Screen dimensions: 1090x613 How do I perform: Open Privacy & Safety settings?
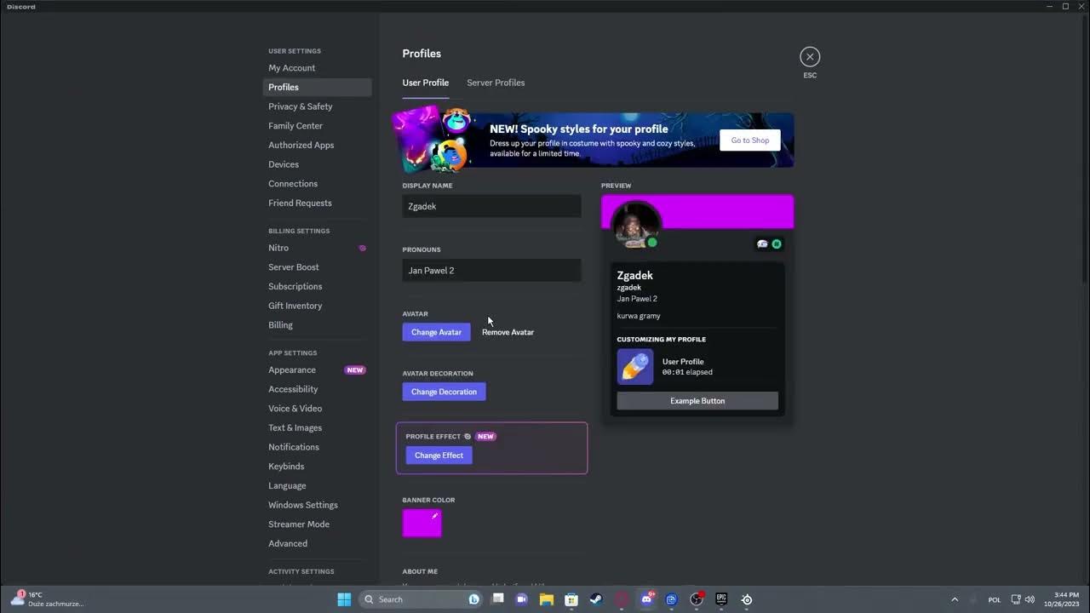pos(301,106)
